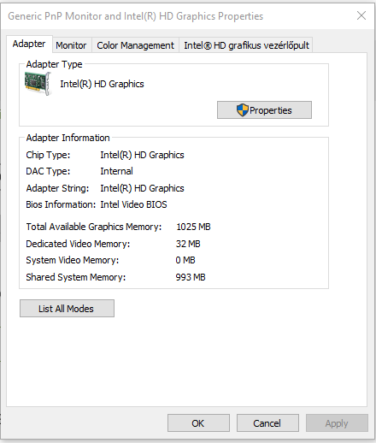376x443 pixels.
Task: Click the UAC shield icon on Properties
Action: pos(243,110)
